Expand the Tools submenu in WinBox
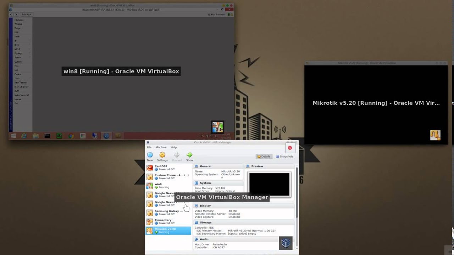Screen dimensions: 454x255 pos(22,78)
